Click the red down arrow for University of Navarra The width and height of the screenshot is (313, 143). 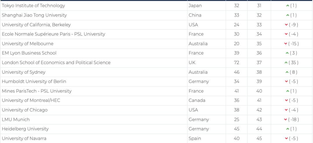coord(286,138)
